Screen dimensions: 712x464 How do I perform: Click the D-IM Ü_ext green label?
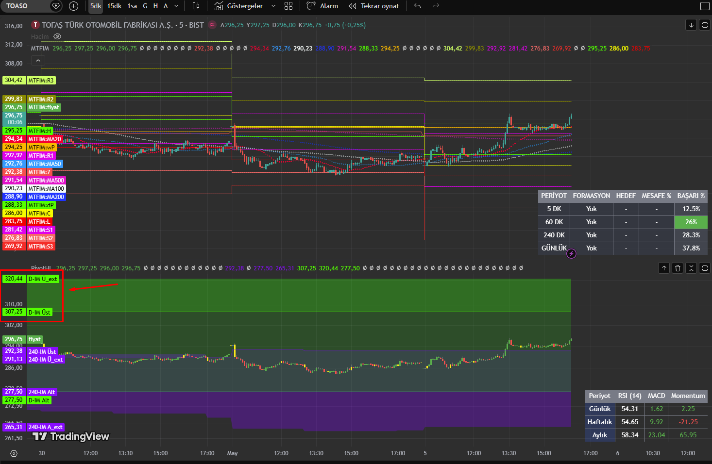click(43, 279)
